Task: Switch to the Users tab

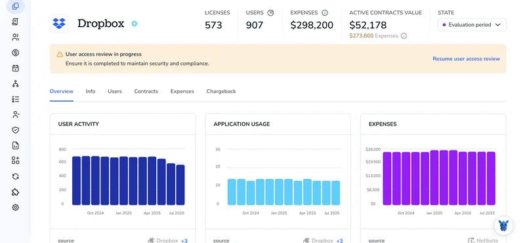Action: pos(115,91)
